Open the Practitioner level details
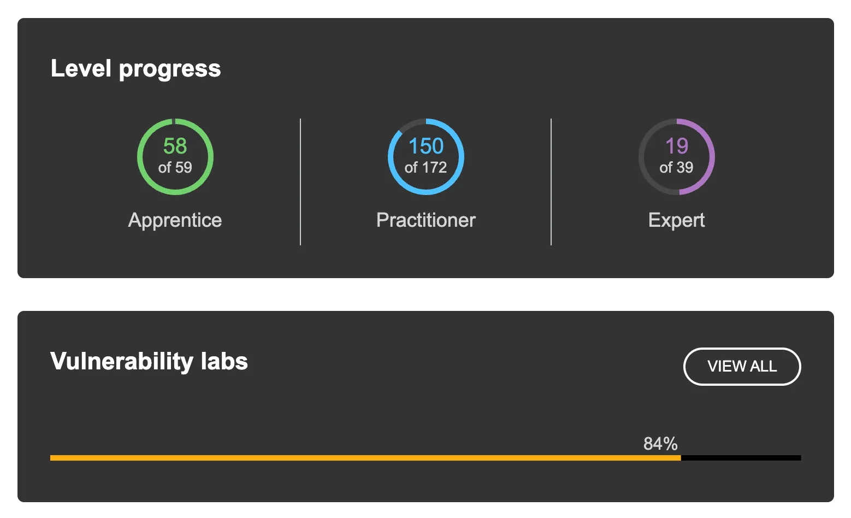The height and width of the screenshot is (518, 851). point(425,220)
